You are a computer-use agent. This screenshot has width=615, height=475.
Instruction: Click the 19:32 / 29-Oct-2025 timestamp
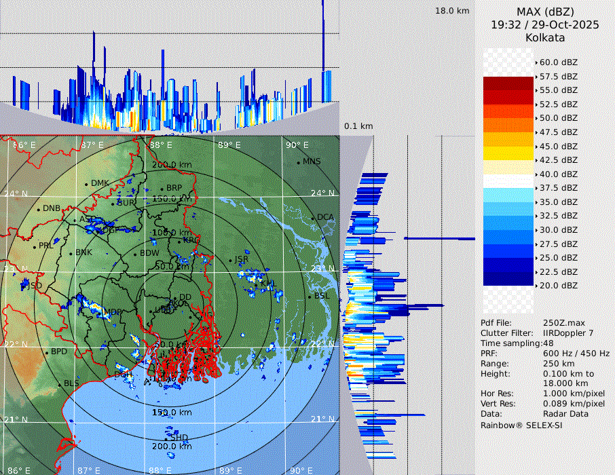(x=545, y=24)
